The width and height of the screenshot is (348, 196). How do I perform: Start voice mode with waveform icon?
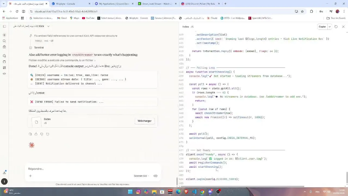point(156,176)
